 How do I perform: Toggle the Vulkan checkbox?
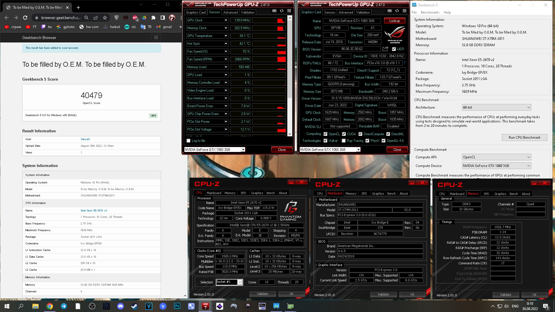coord(325,141)
